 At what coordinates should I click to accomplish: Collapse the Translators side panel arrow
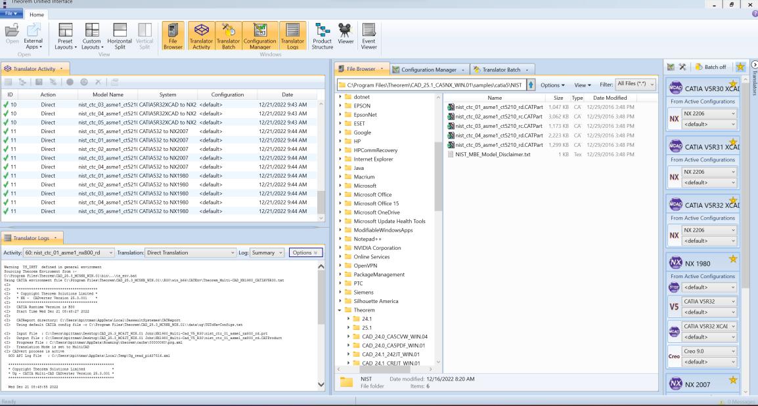pyautogui.click(x=754, y=64)
